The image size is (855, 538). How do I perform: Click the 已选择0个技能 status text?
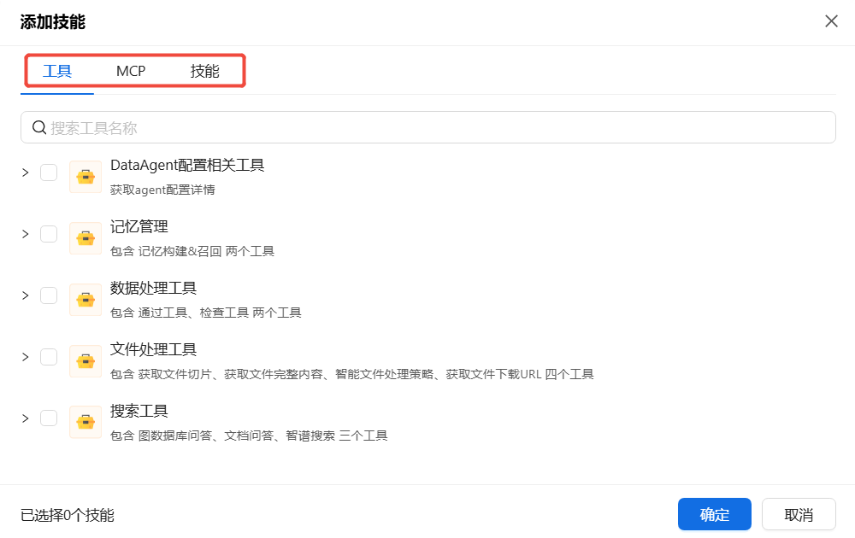(x=67, y=515)
